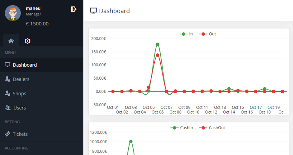The height and width of the screenshot is (155, 293).
Task: Click the Dealers person icon
Action: tap(7, 79)
